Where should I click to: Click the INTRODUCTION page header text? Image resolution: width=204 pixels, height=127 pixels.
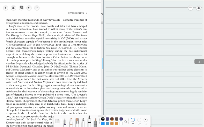click(x=76, y=13)
